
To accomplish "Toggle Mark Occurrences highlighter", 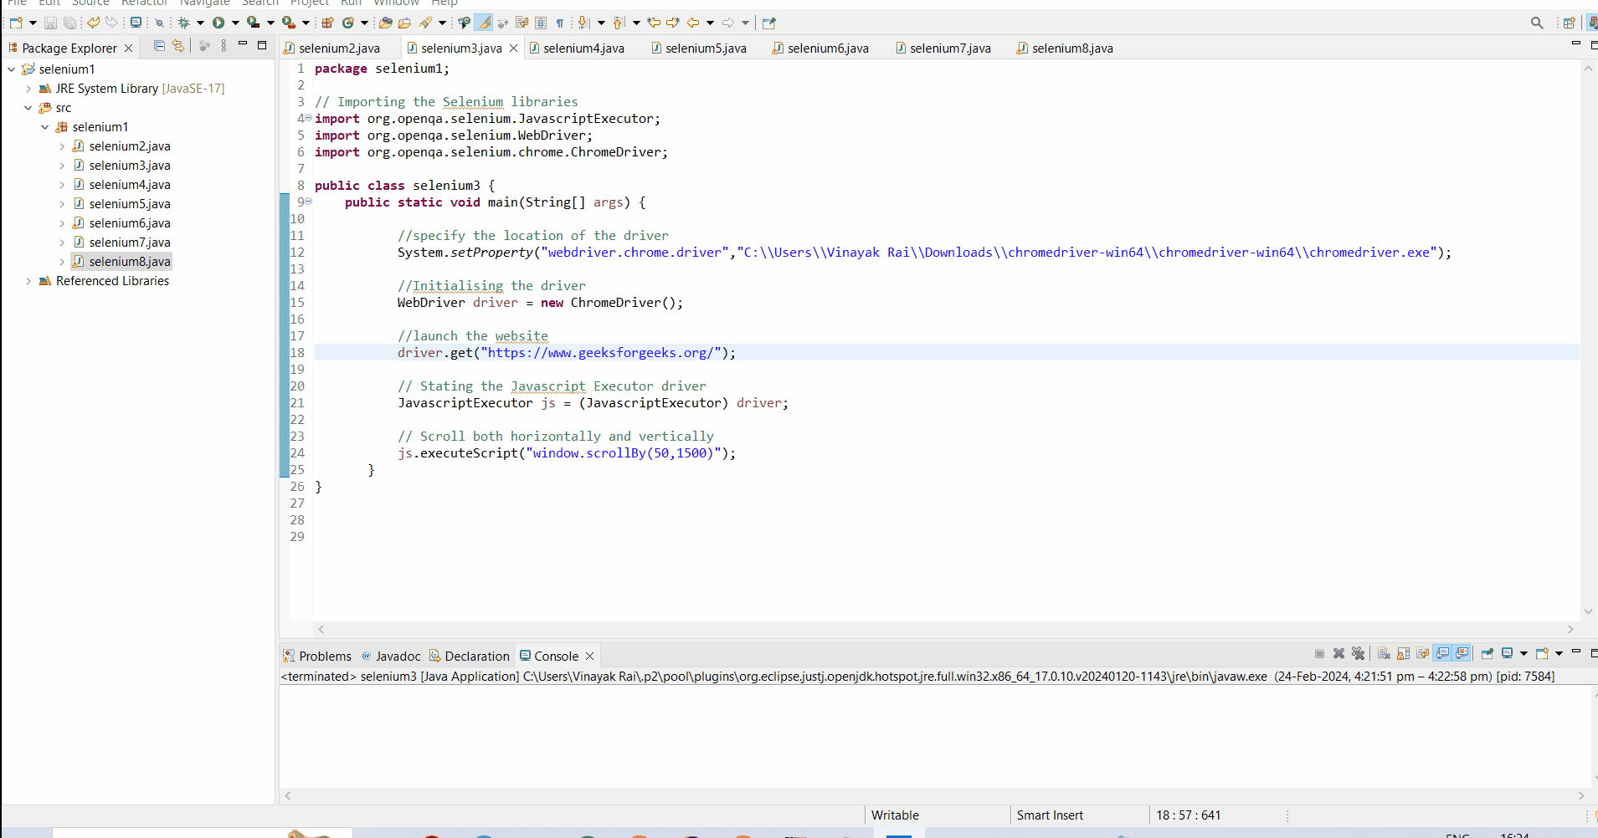I will (484, 23).
